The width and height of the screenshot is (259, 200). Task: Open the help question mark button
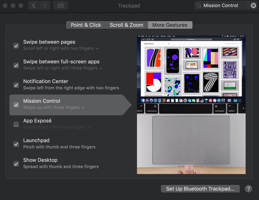[249, 189]
